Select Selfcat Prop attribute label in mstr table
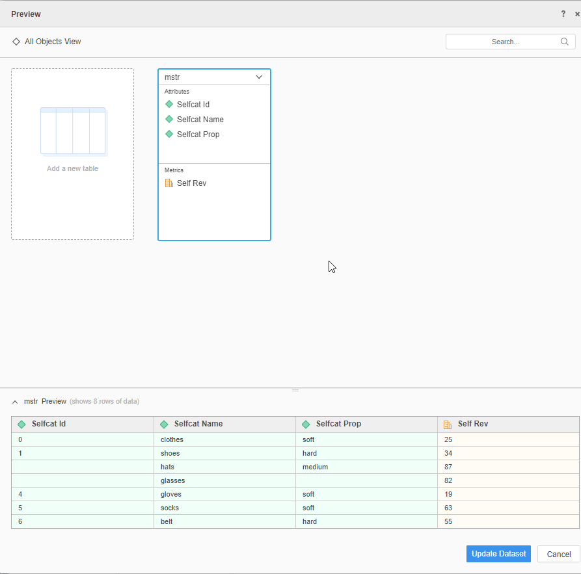 [x=198, y=135]
